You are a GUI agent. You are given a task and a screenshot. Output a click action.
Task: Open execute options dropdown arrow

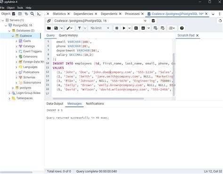pos(129,28)
